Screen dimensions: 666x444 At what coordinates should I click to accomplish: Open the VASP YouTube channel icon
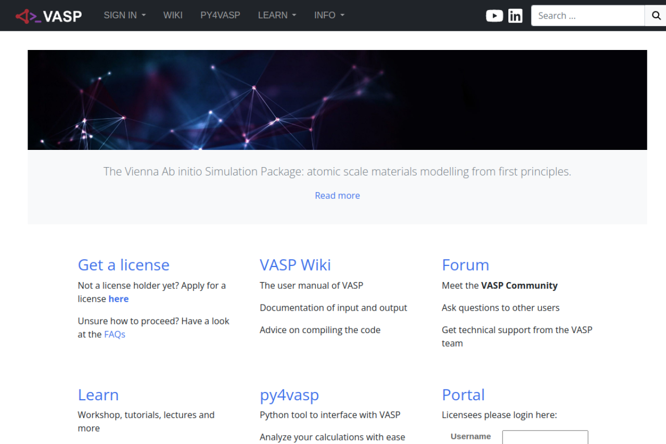click(494, 16)
